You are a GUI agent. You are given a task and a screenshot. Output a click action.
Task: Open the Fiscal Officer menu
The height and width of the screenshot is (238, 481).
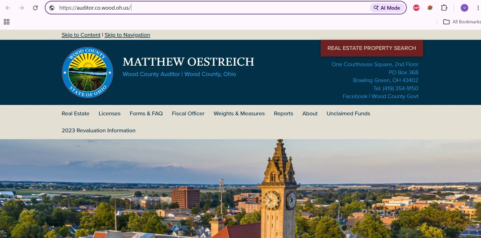[188, 114]
